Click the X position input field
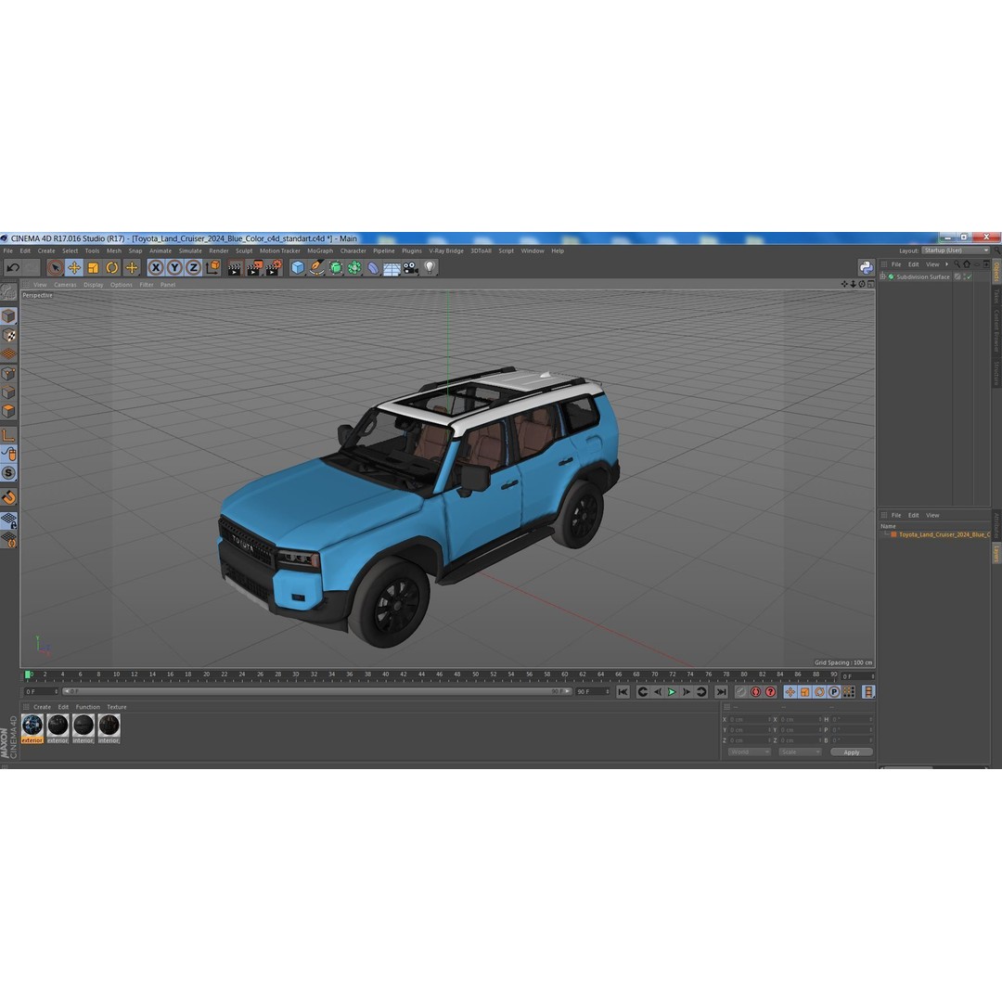Viewport: 1002px width, 1002px height. (x=749, y=720)
